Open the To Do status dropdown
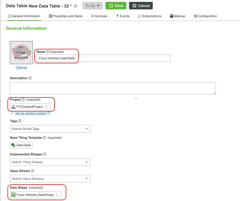The width and height of the screenshot is (240, 201). (93, 6)
